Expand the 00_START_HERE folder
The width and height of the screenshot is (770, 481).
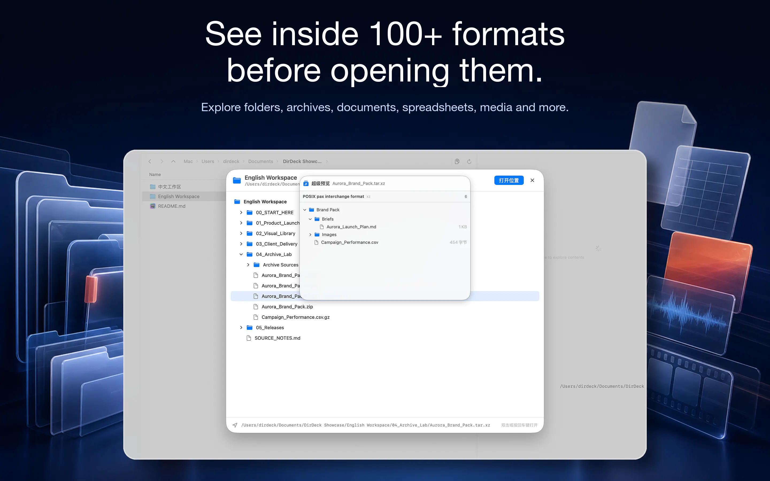click(x=241, y=212)
